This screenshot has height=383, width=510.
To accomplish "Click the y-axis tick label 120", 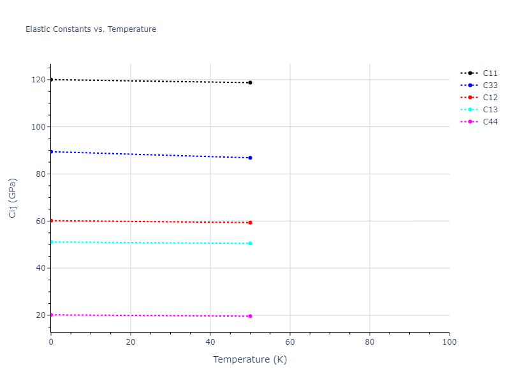I will 38,80.
